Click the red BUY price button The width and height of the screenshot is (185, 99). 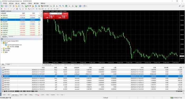(62, 17)
